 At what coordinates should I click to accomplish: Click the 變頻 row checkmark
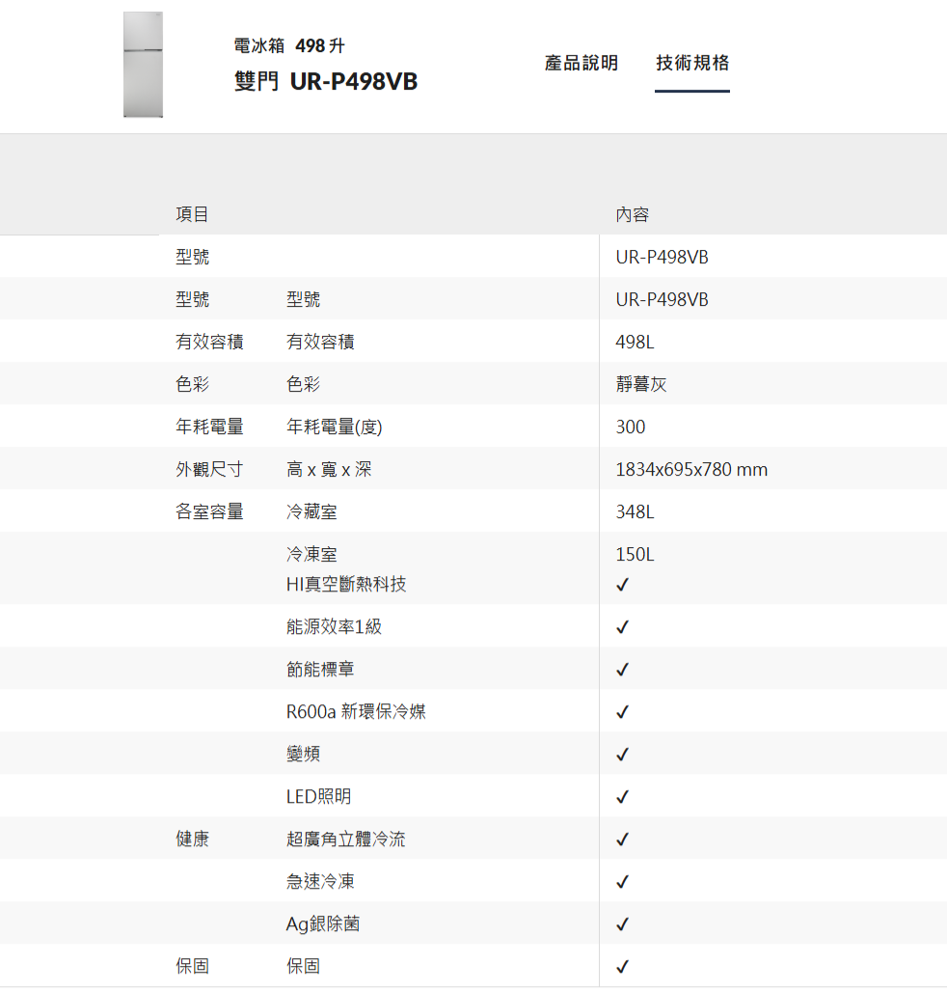click(623, 755)
